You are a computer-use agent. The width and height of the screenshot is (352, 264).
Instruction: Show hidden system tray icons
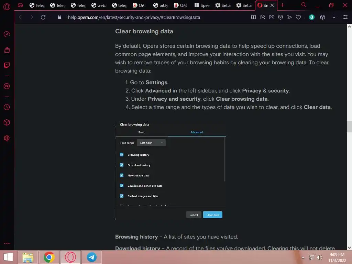303,257
